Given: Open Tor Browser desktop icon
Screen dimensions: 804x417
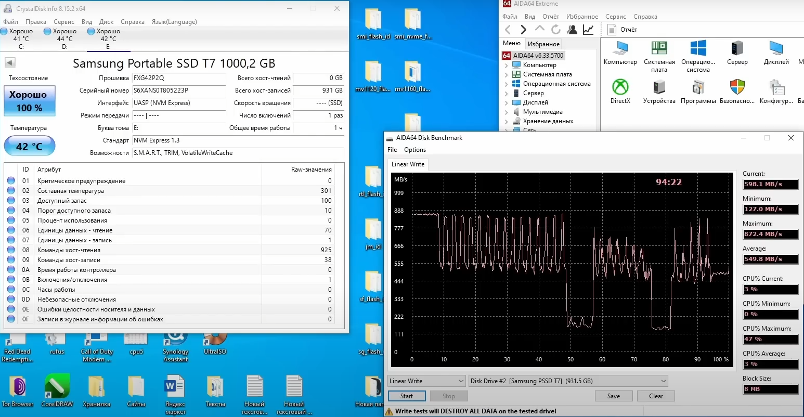Looking at the screenshot, I should click(18, 391).
